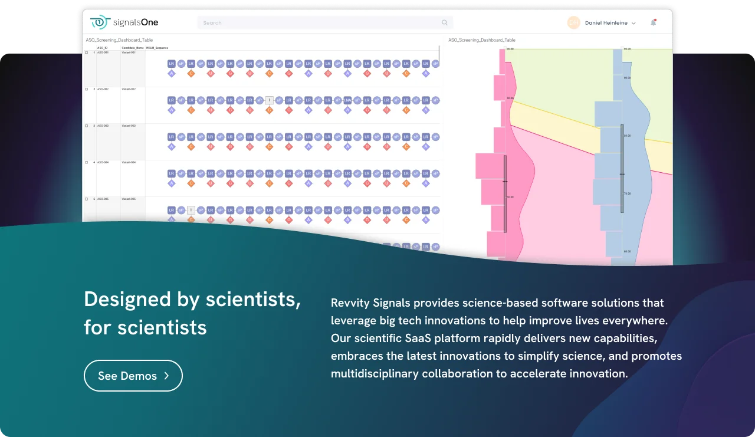Click leftmost LR monomer in ASO-003 sequence
The width and height of the screenshot is (755, 437).
(171, 137)
